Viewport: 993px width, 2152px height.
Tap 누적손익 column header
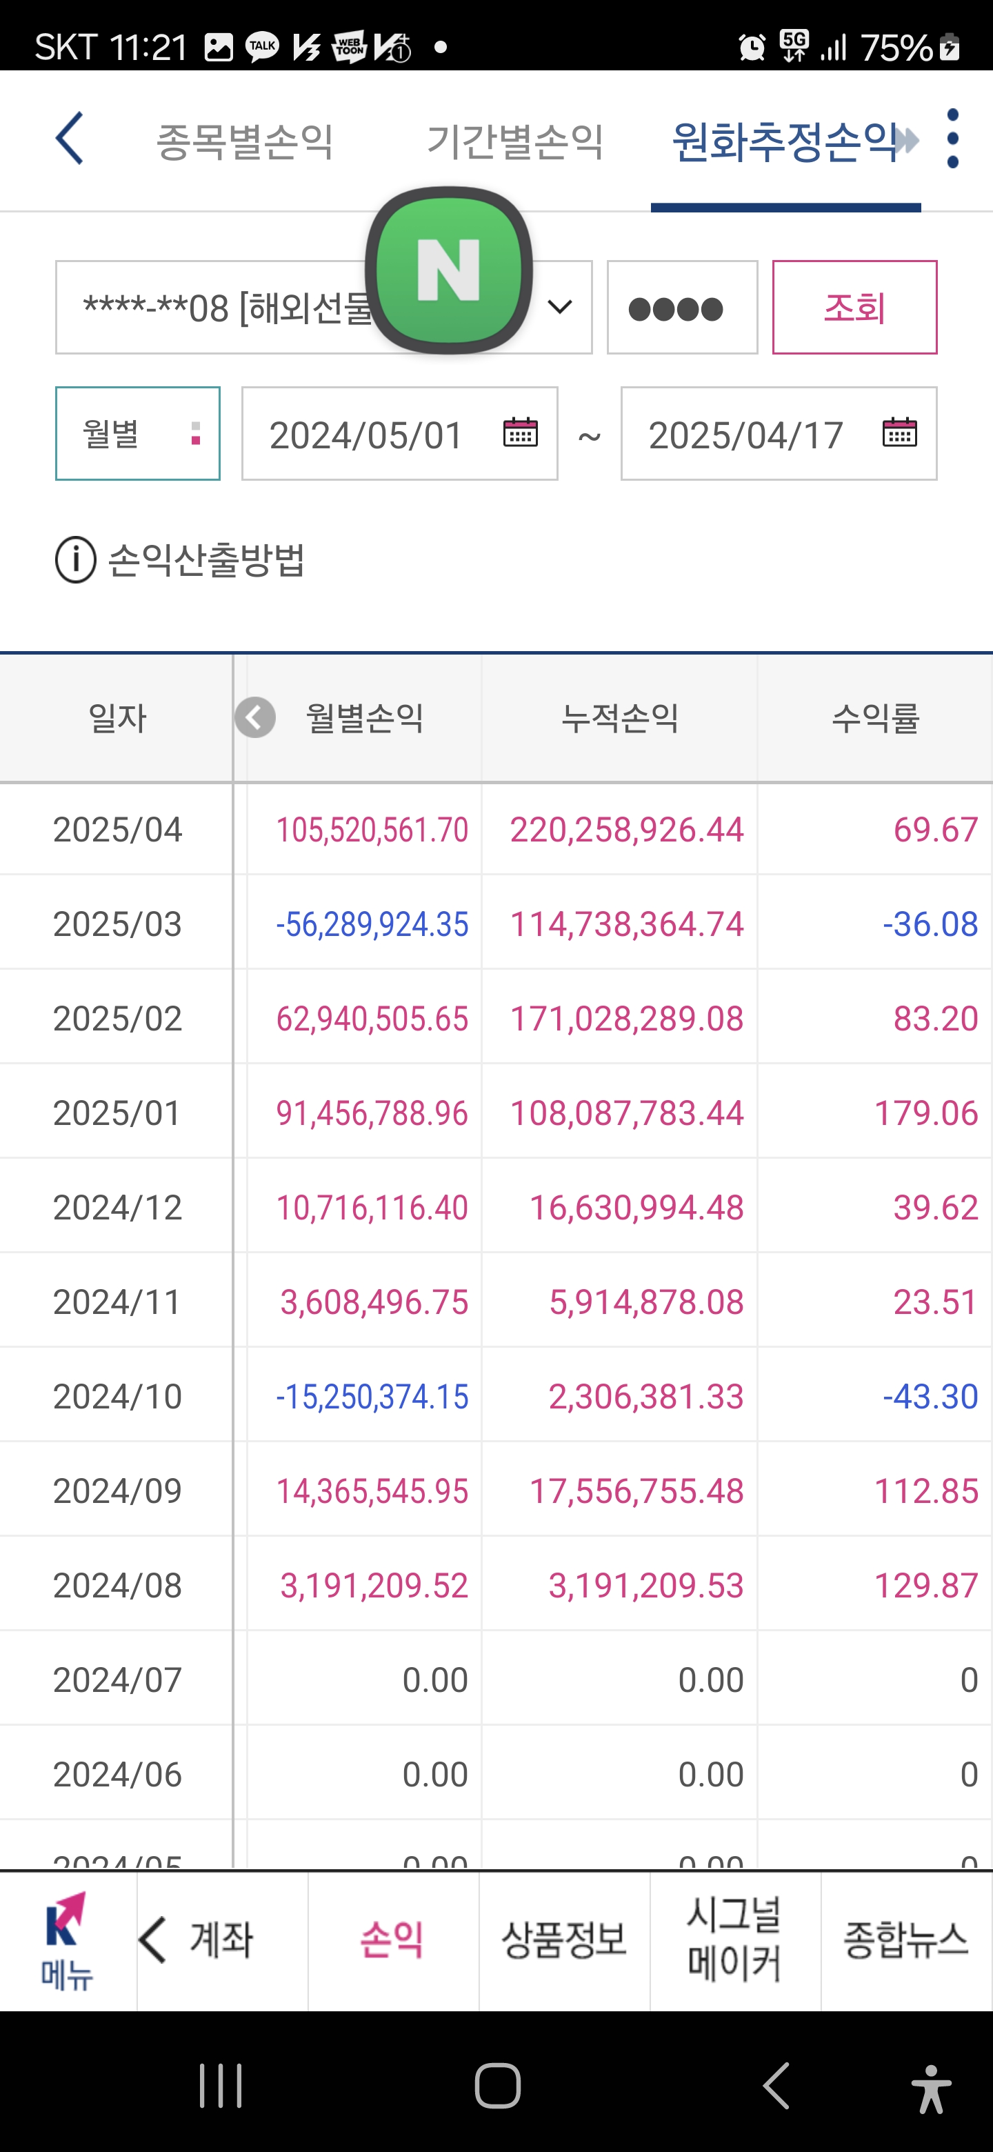click(x=620, y=717)
